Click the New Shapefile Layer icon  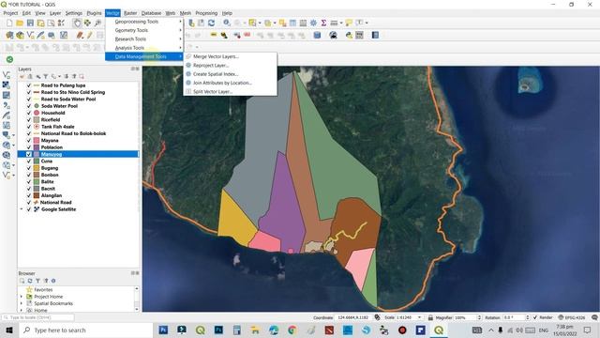pyautogui.click(x=30, y=36)
